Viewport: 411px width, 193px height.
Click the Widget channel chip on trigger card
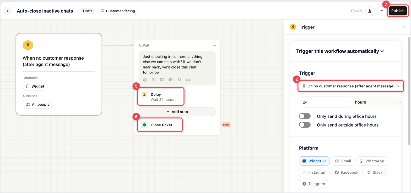35,86
